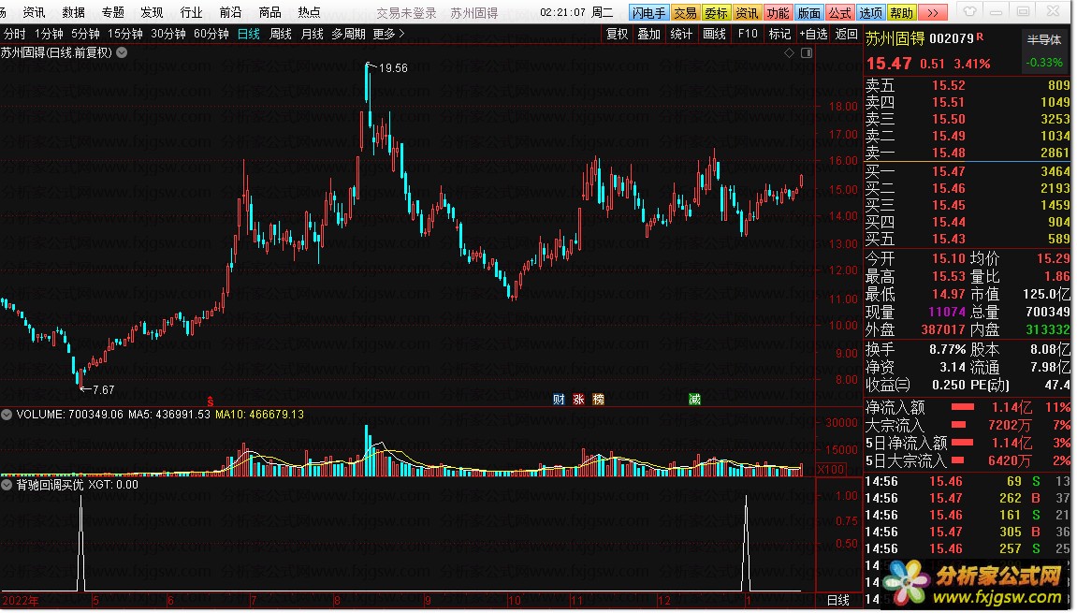Screen dimensions: 1077x613
Task: Switch to 周线 weekly period
Action: click(x=280, y=34)
